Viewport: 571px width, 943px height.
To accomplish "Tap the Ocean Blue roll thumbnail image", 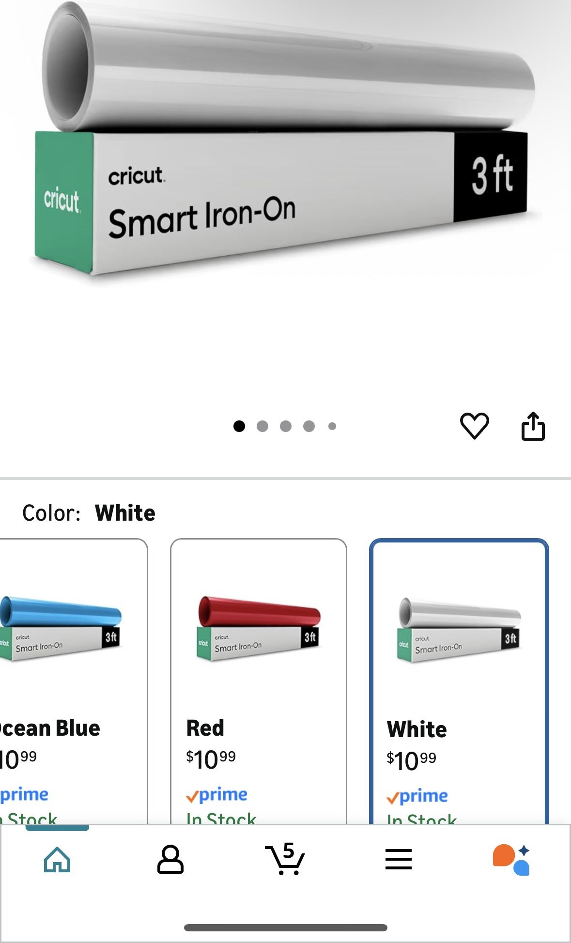I will tap(61, 628).
